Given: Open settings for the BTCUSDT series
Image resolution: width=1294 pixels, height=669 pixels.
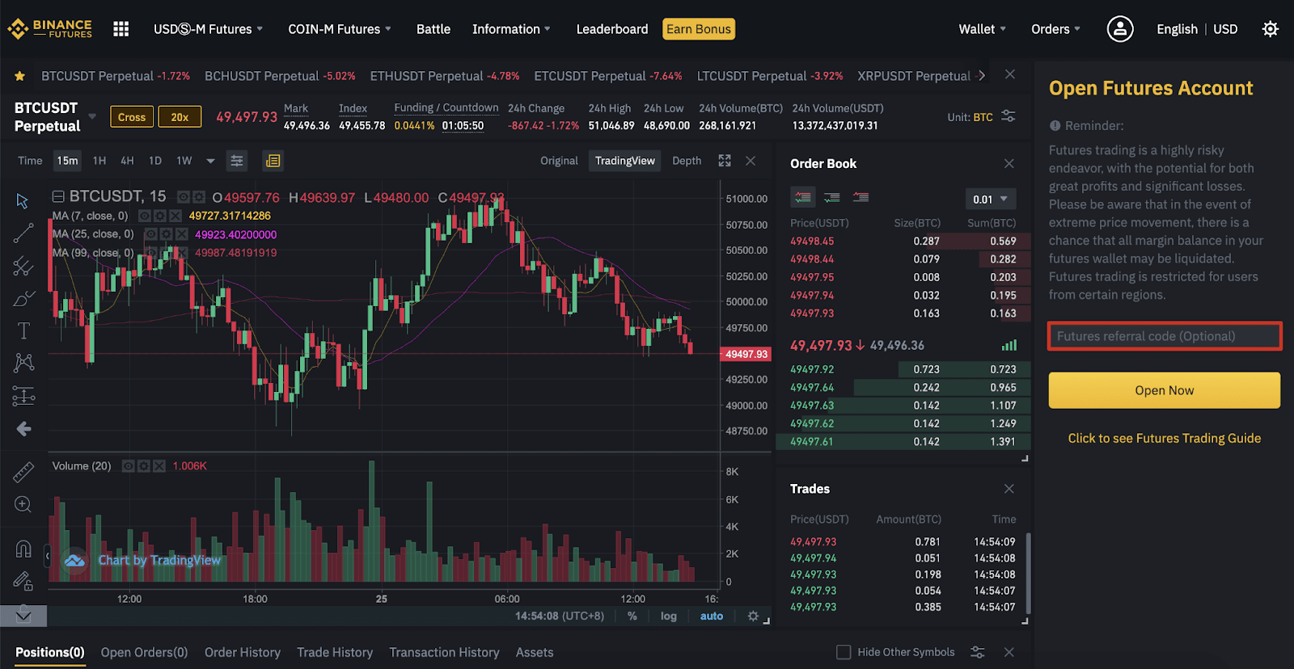Looking at the screenshot, I should tap(199, 197).
